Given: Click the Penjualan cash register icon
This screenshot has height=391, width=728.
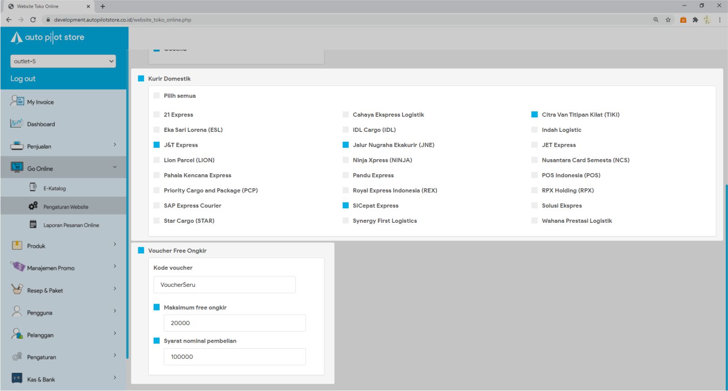Looking at the screenshot, I should tap(17, 146).
